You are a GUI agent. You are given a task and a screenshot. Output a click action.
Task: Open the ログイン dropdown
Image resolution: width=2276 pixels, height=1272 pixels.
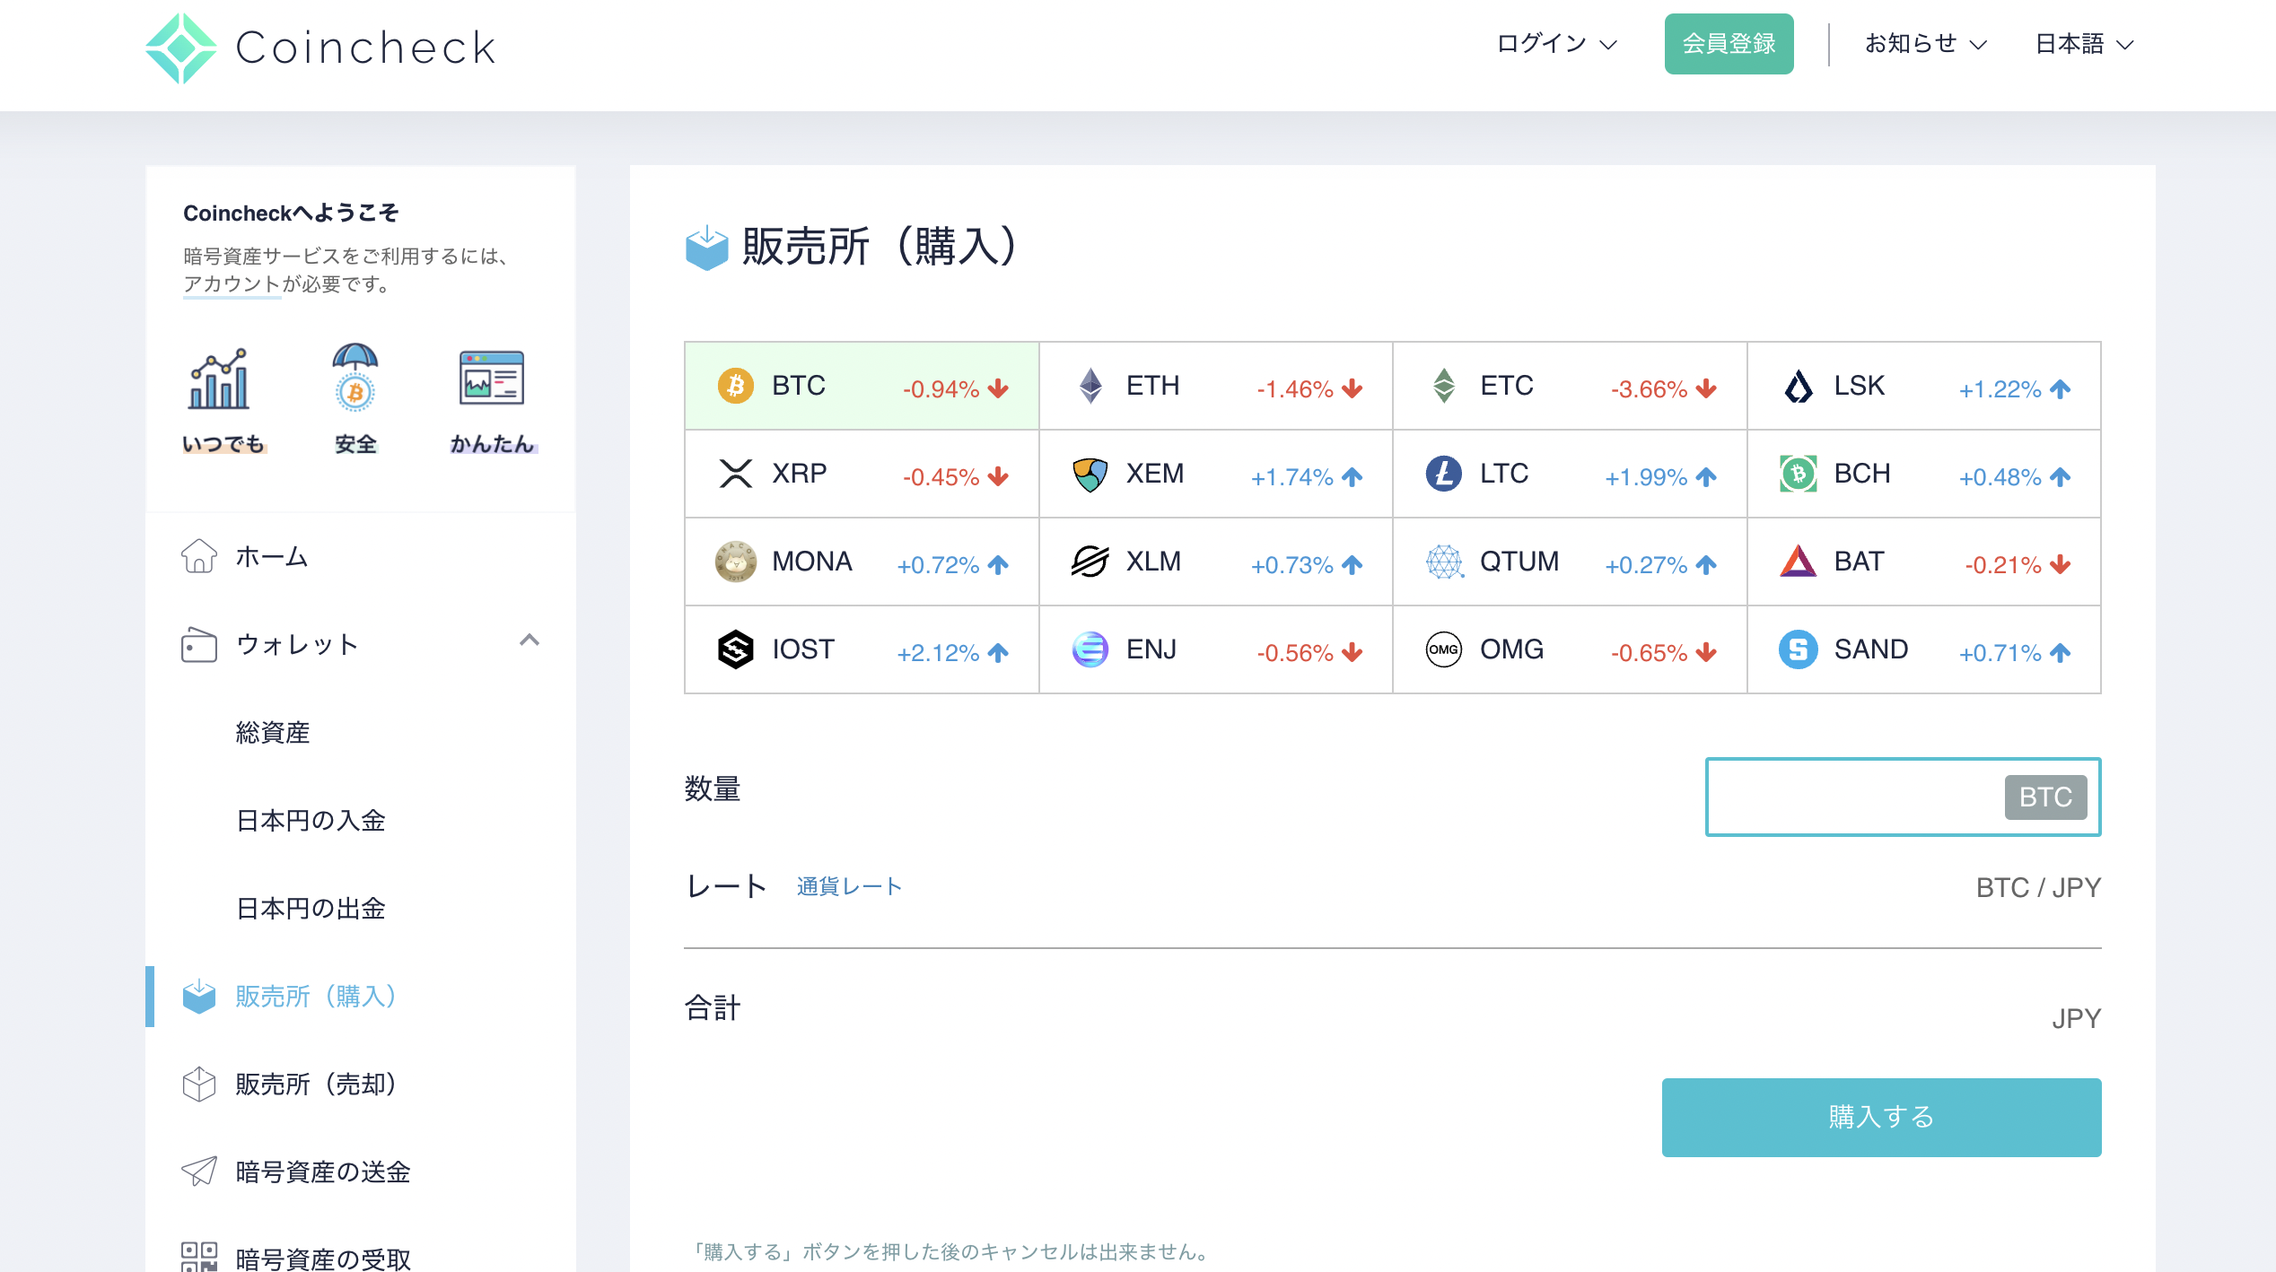1556,44
